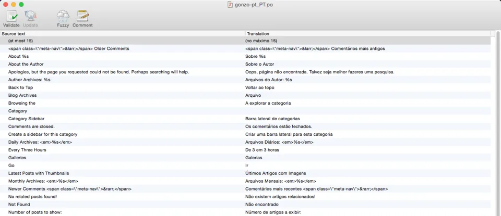Image resolution: width=501 pixels, height=216 pixels.
Task: Select the 'Monthly Archives' source row
Action: pyautogui.click(x=43, y=181)
